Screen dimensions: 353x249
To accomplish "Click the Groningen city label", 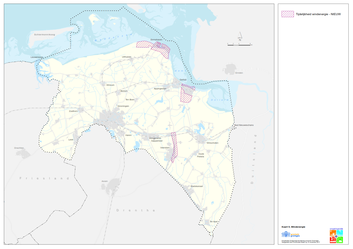I will 123,106.
